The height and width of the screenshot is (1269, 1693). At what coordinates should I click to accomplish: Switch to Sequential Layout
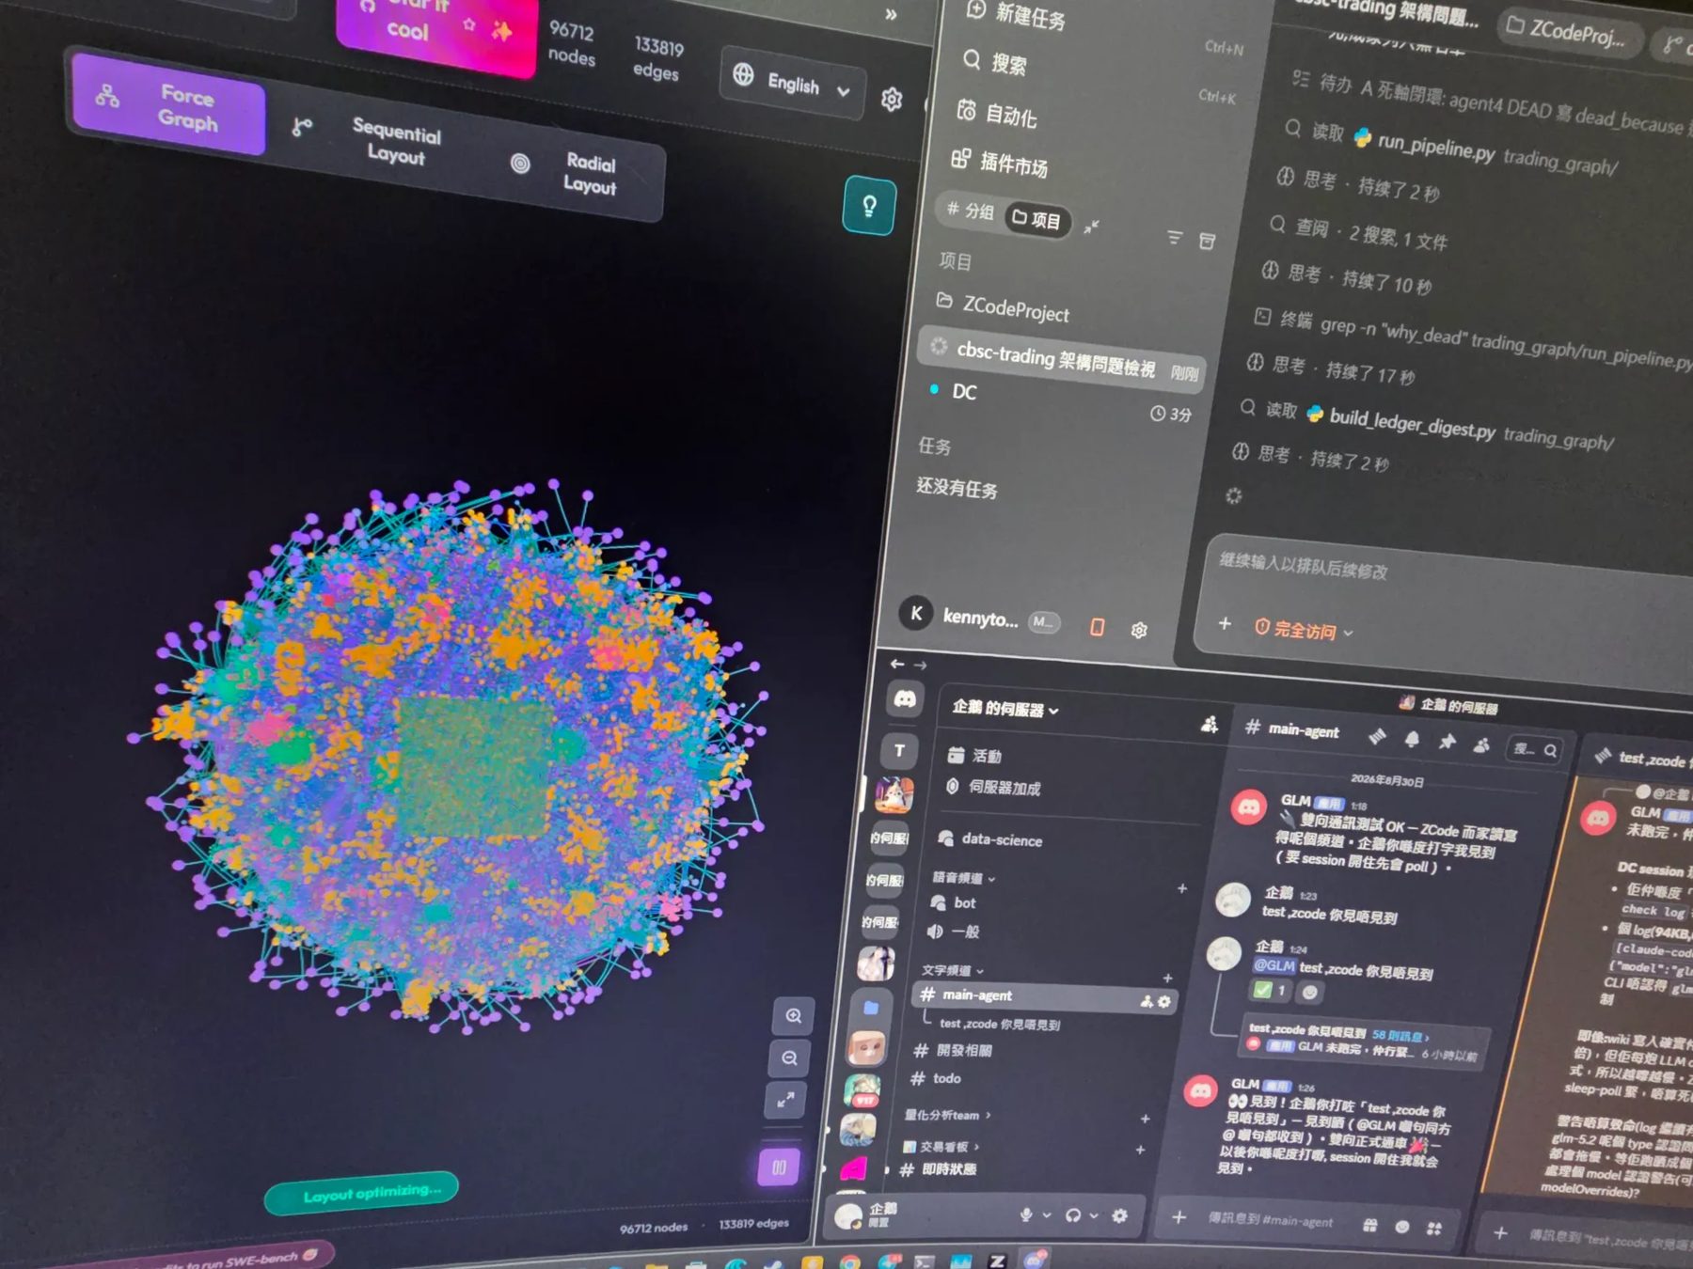[x=371, y=141]
